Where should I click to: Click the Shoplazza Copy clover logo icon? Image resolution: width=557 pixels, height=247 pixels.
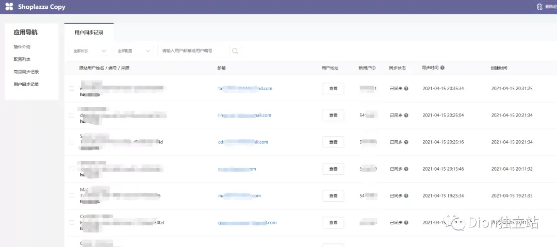click(9, 7)
